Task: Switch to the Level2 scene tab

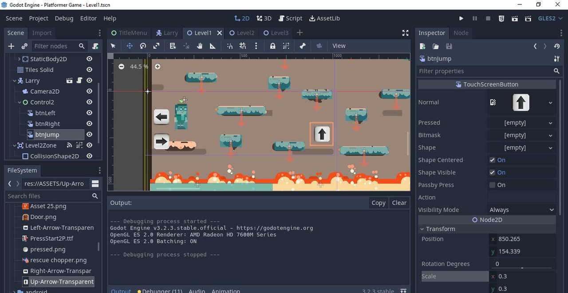Action: [242, 33]
